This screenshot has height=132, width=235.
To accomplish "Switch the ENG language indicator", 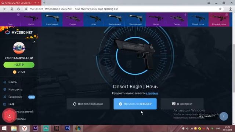I will coord(218,129).
